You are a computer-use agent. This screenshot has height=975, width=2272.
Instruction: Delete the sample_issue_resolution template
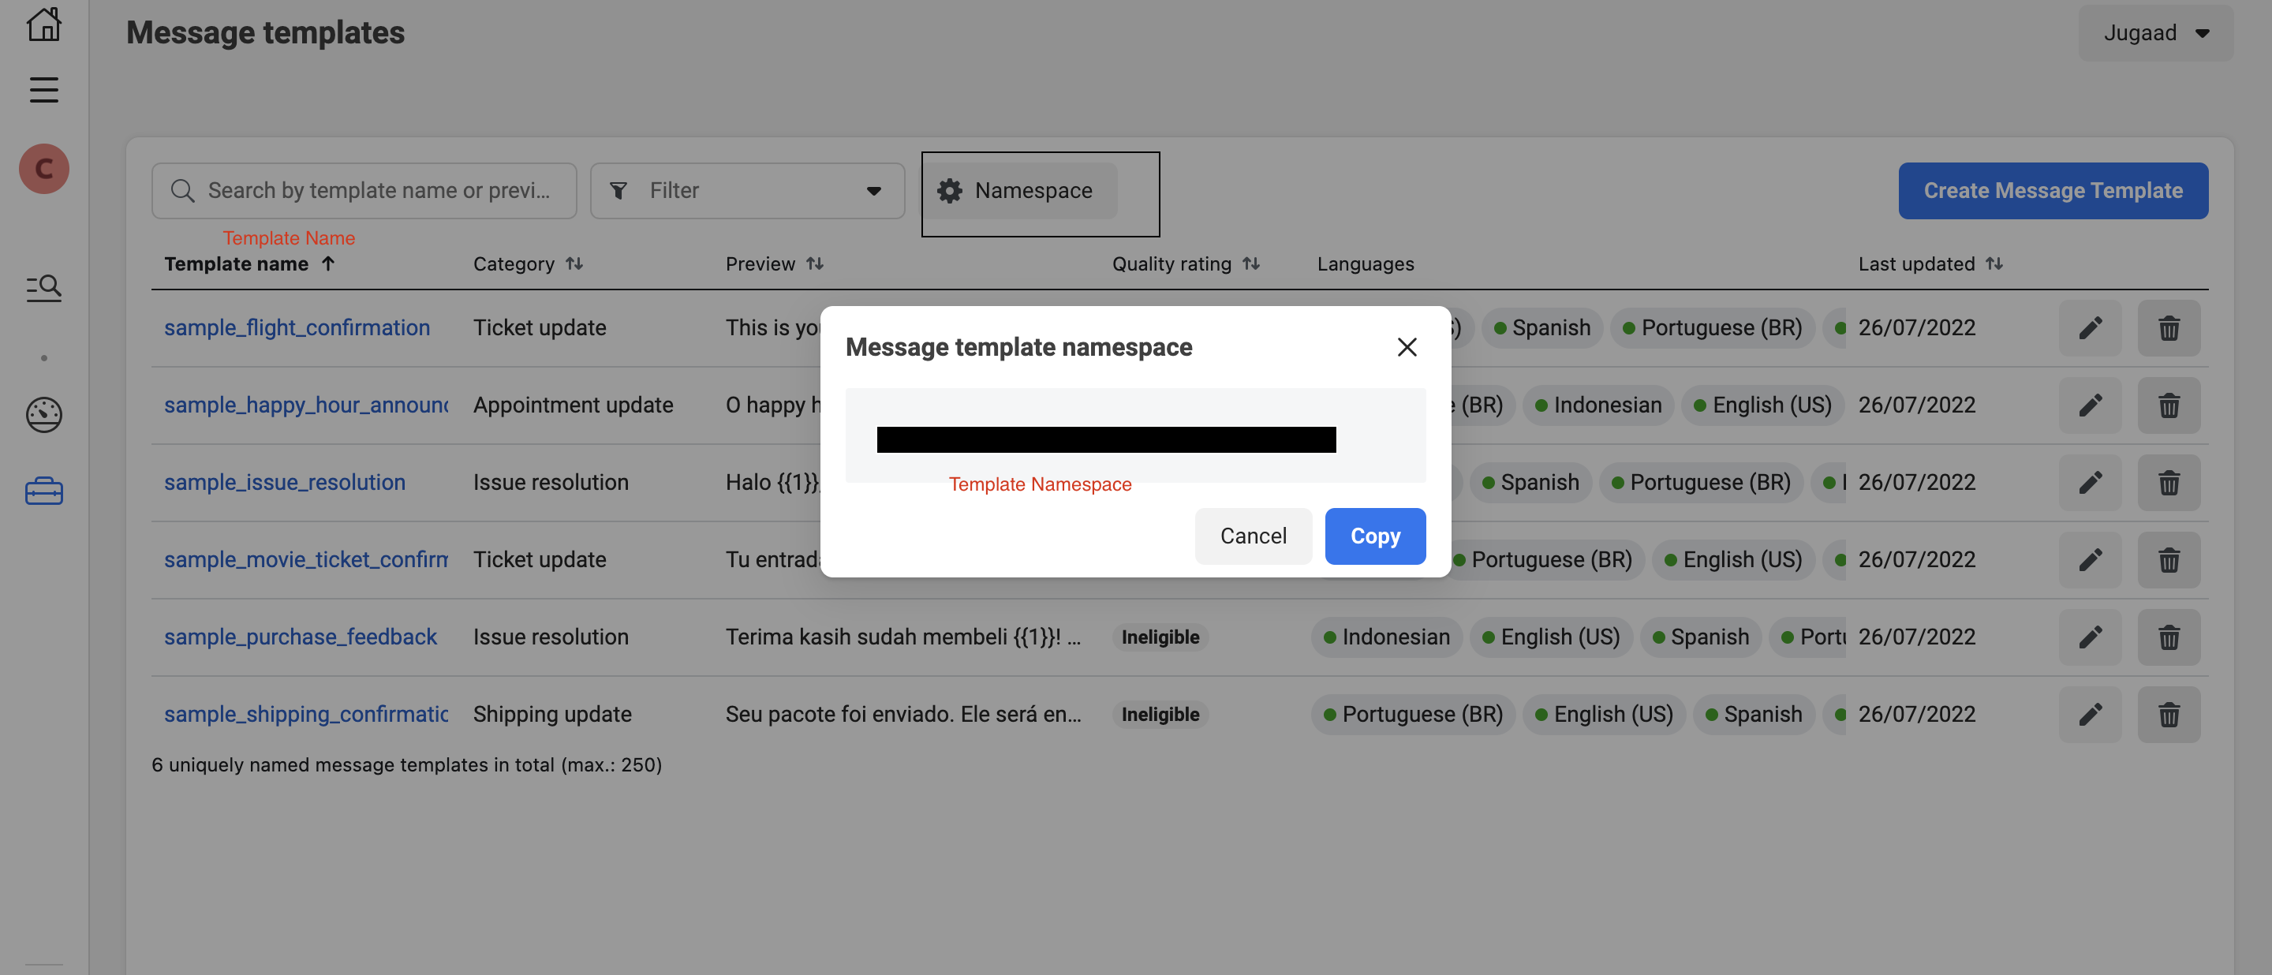coord(2169,482)
